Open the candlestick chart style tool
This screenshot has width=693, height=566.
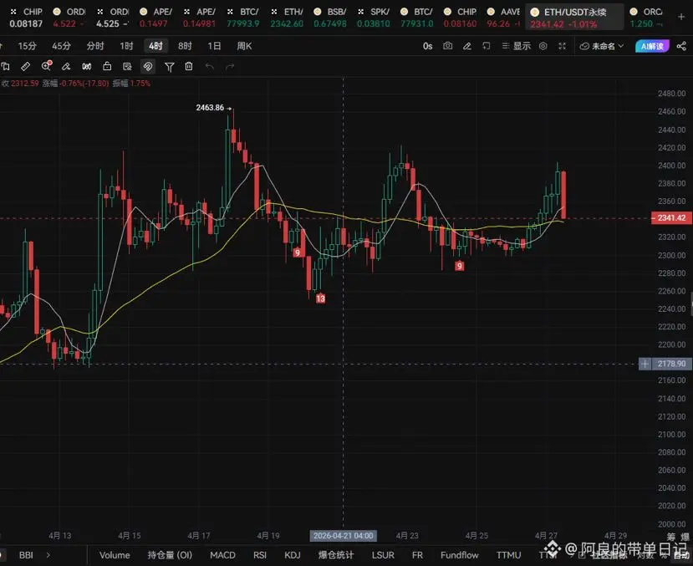coord(87,67)
